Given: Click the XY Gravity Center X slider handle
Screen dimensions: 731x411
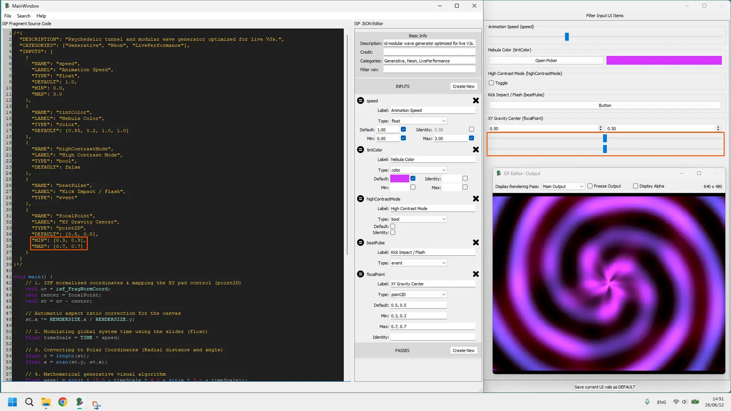Looking at the screenshot, I should pos(605,138).
